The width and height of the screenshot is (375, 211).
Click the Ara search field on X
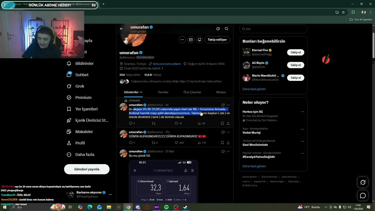[x=273, y=29]
